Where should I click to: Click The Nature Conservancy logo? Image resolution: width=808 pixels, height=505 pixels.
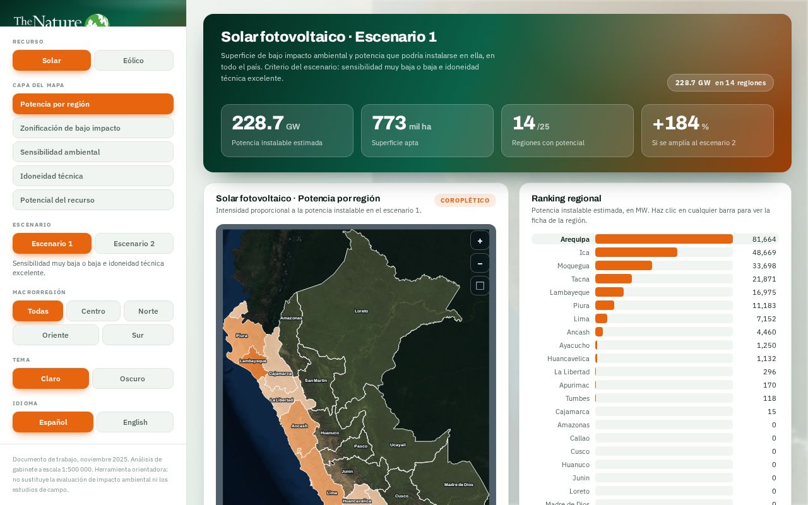[61, 20]
